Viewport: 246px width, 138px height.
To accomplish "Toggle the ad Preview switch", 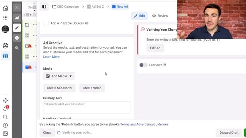I will tap(143, 65).
